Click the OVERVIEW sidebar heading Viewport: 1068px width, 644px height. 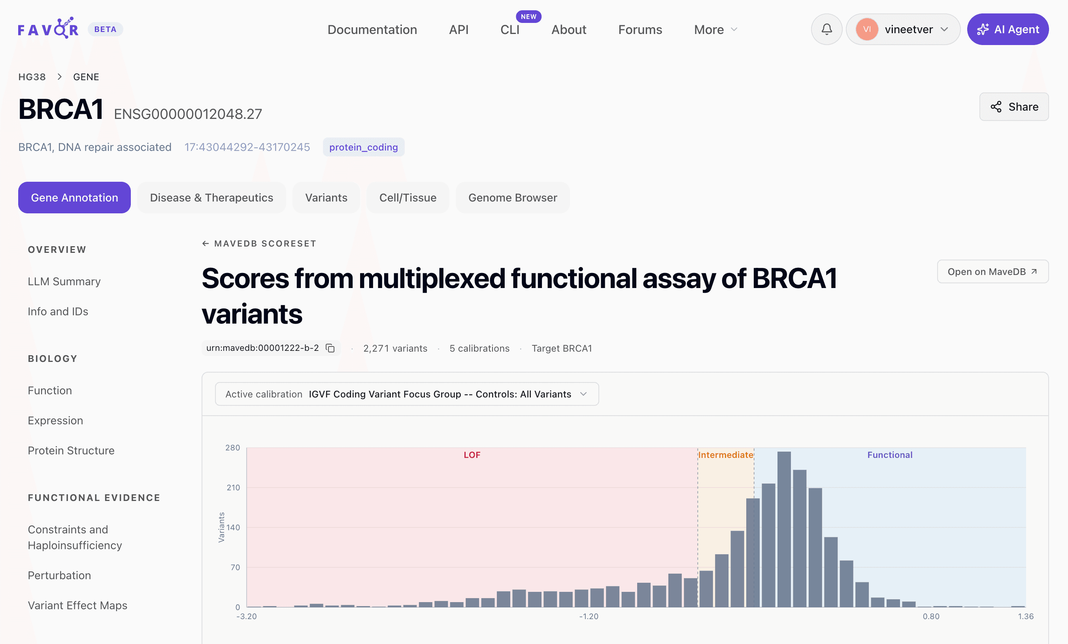pos(57,250)
